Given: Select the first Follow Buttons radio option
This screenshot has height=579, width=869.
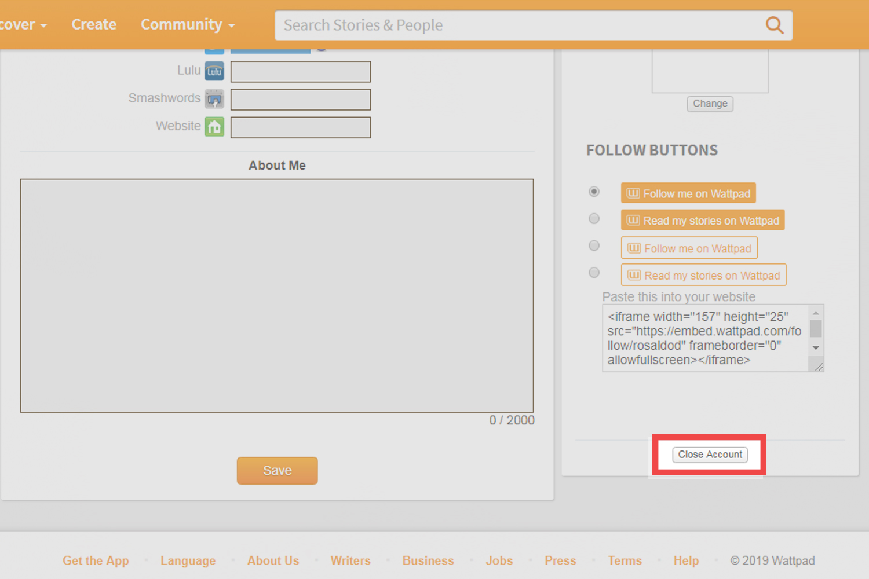Looking at the screenshot, I should click(x=594, y=192).
